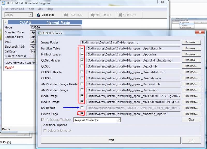Toggle the AMSS Modem Image Header checkbox
This screenshot has height=149, width=207.
[x=82, y=84]
